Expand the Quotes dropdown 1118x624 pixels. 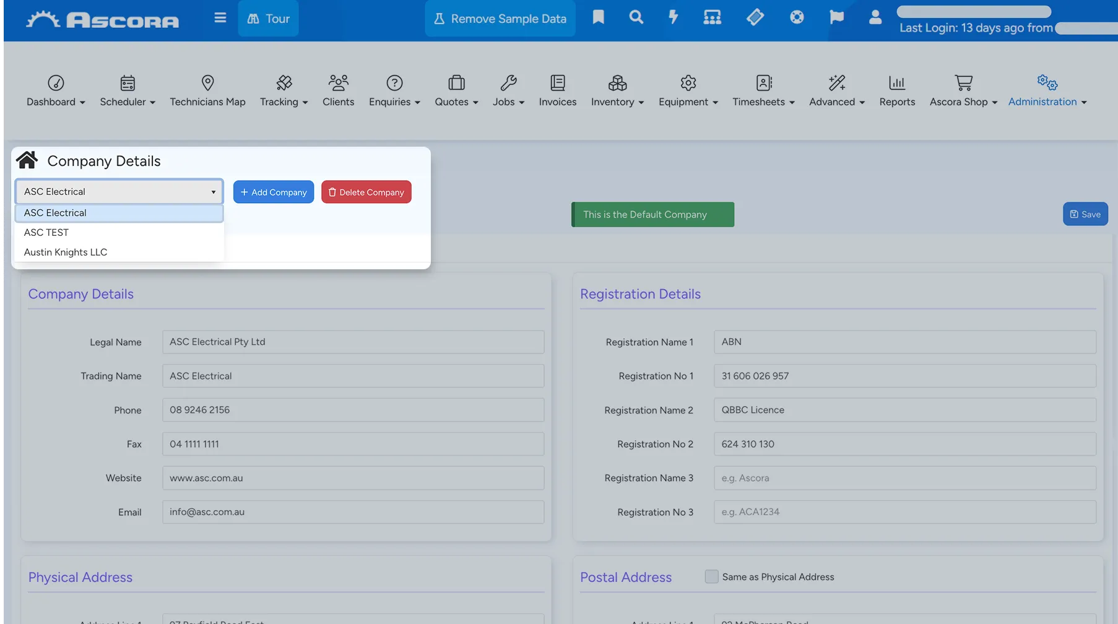[456, 91]
